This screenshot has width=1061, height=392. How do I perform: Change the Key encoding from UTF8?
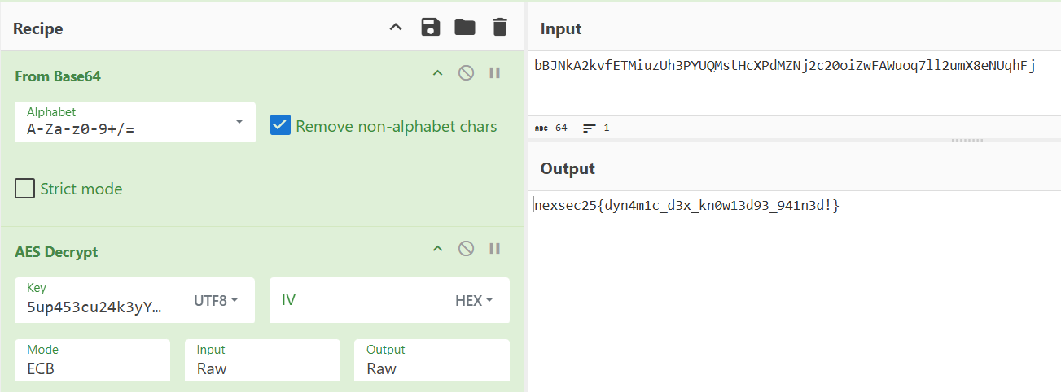[217, 300]
